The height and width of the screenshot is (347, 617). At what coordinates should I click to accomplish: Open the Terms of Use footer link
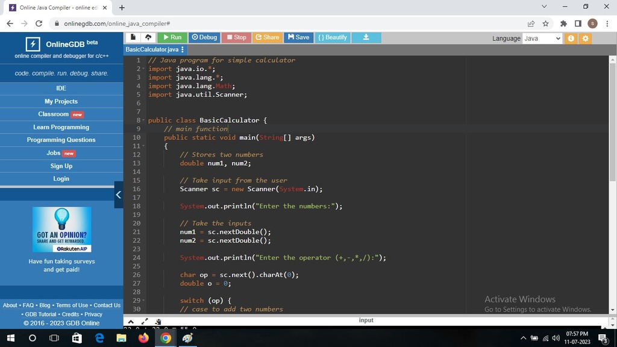point(72,305)
